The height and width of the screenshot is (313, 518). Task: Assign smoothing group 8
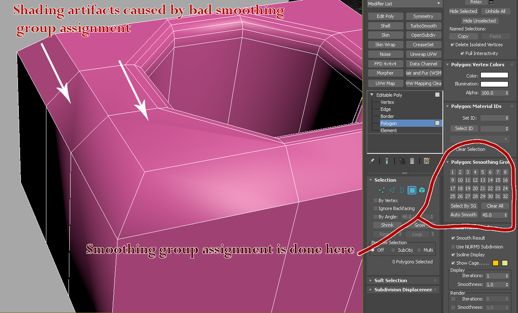505,172
